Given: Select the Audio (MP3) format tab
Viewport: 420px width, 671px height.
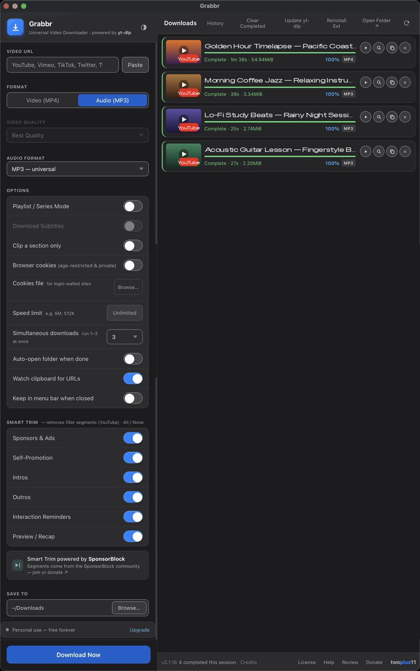Looking at the screenshot, I should click(112, 101).
